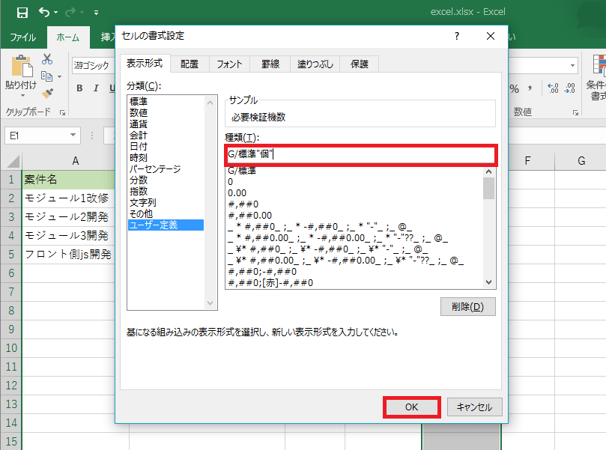
Task: Click the Redo arrow icon
Action: pos(70,13)
